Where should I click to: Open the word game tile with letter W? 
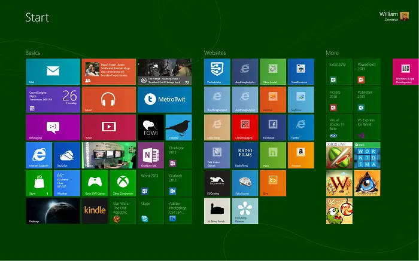339,183
